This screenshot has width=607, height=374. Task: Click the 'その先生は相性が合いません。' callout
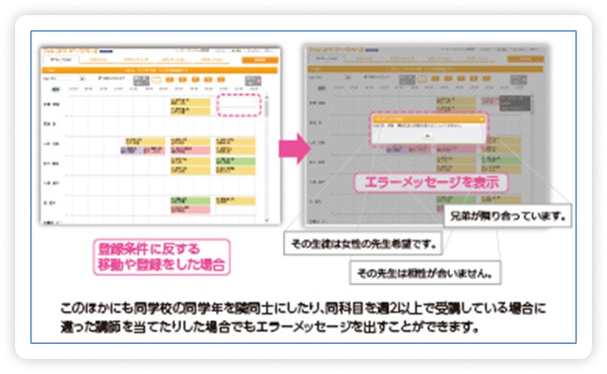click(x=426, y=273)
